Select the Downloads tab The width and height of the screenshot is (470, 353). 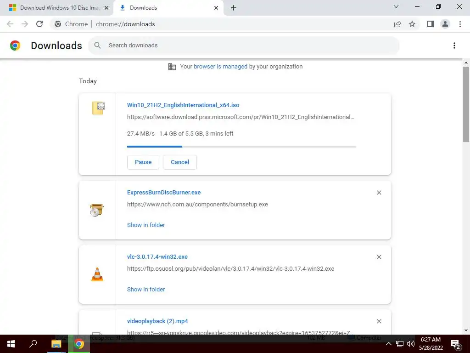pyautogui.click(x=168, y=8)
